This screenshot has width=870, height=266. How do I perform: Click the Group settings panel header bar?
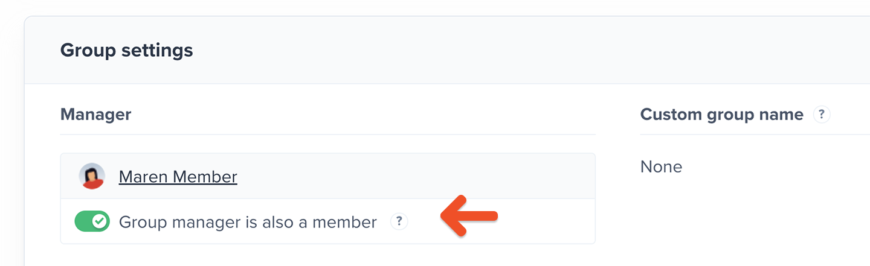click(x=447, y=50)
